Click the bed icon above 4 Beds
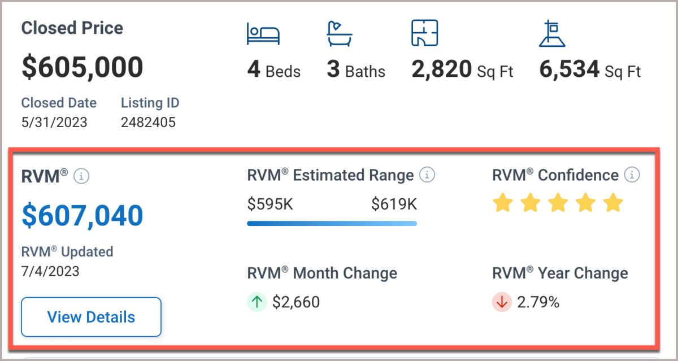The height and width of the screenshot is (361, 678). click(x=263, y=33)
